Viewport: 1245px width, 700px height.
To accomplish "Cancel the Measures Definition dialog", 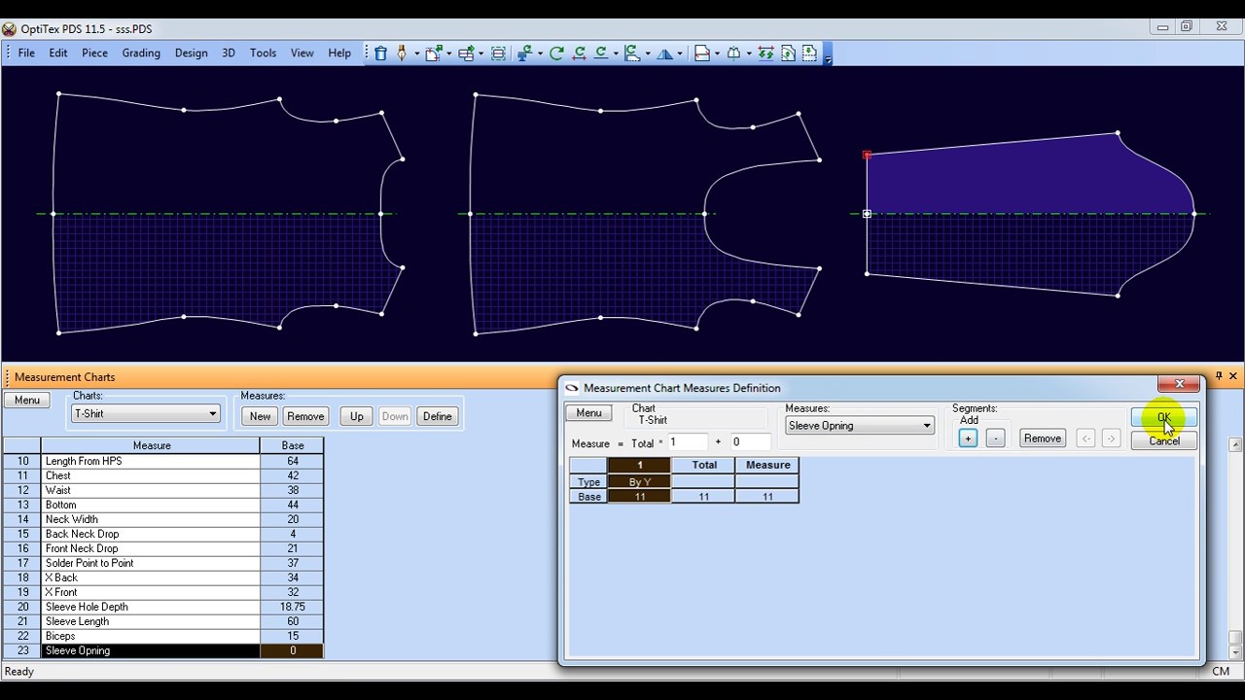I will point(1164,440).
